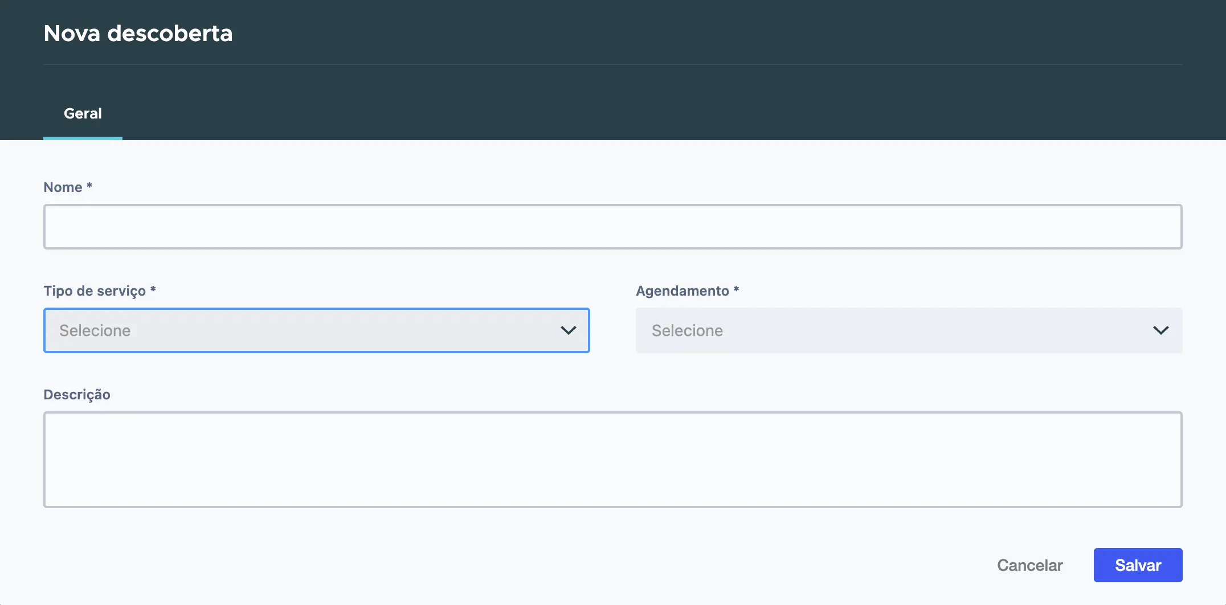Open the Agendamento dropdown
The width and height of the screenshot is (1226, 605).
pos(909,330)
